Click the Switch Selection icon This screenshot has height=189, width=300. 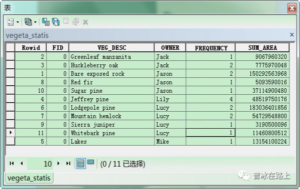click(x=56, y=22)
